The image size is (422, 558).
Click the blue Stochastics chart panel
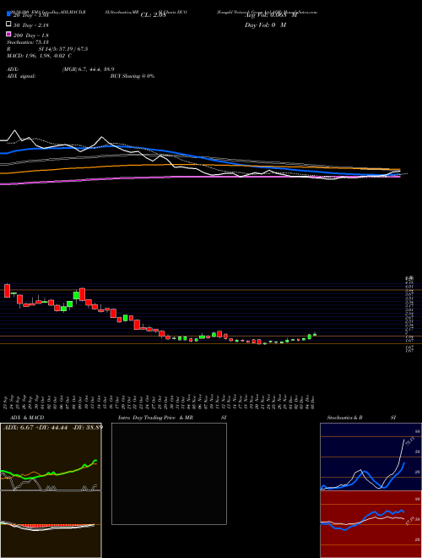pyautogui.click(x=371, y=457)
